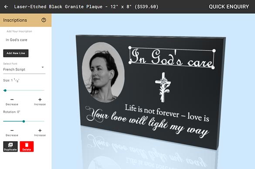Open the Select Font dropdown (French Script)
The width and height of the screenshot is (255, 169).
24,70
